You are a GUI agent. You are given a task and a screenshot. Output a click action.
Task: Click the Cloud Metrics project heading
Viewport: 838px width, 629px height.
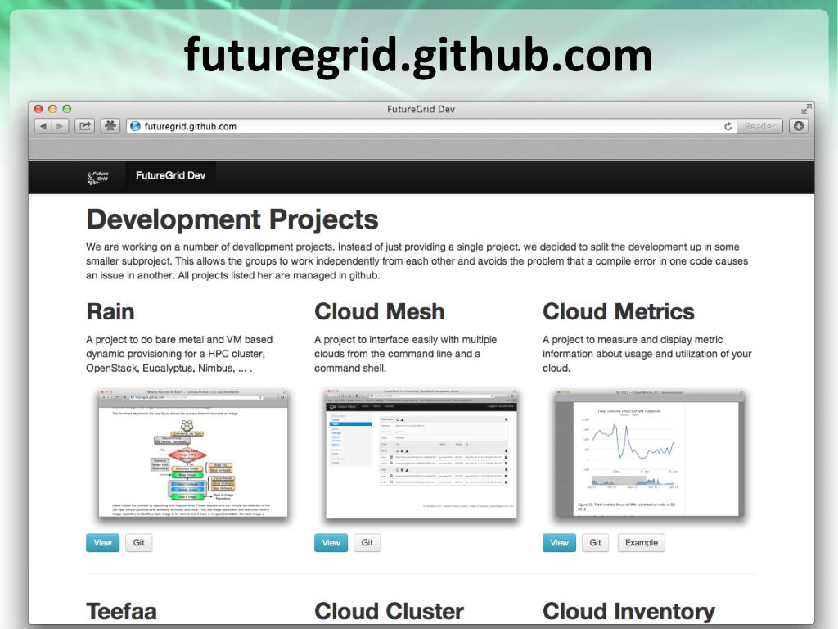pyautogui.click(x=619, y=312)
